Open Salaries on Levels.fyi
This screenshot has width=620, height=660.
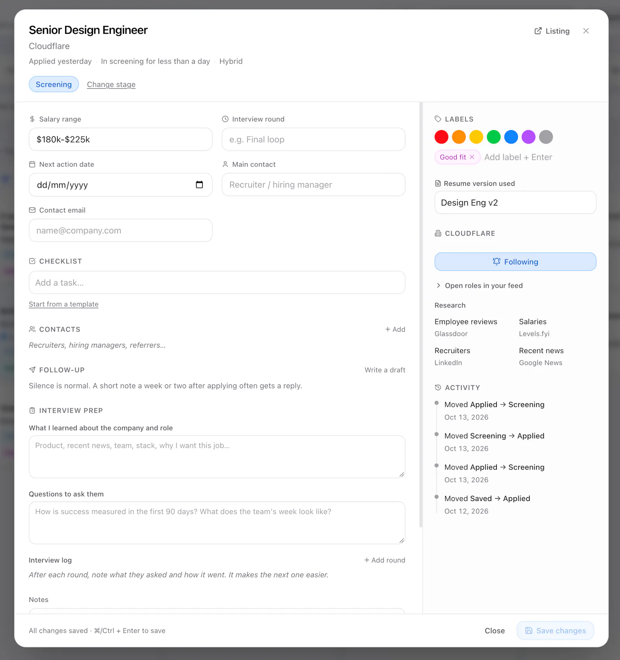pyautogui.click(x=534, y=327)
